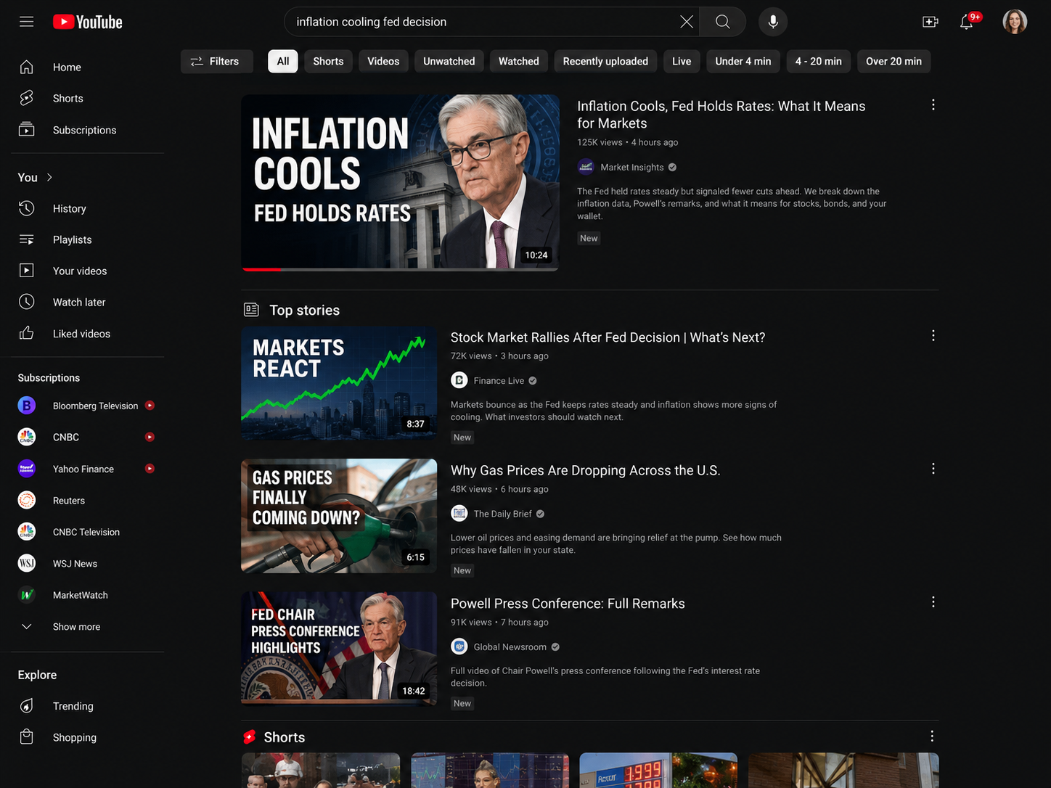The width and height of the screenshot is (1051, 788).
Task: Play the Fed Chair Press Conference Highlights thumbnail
Action: coord(339,649)
